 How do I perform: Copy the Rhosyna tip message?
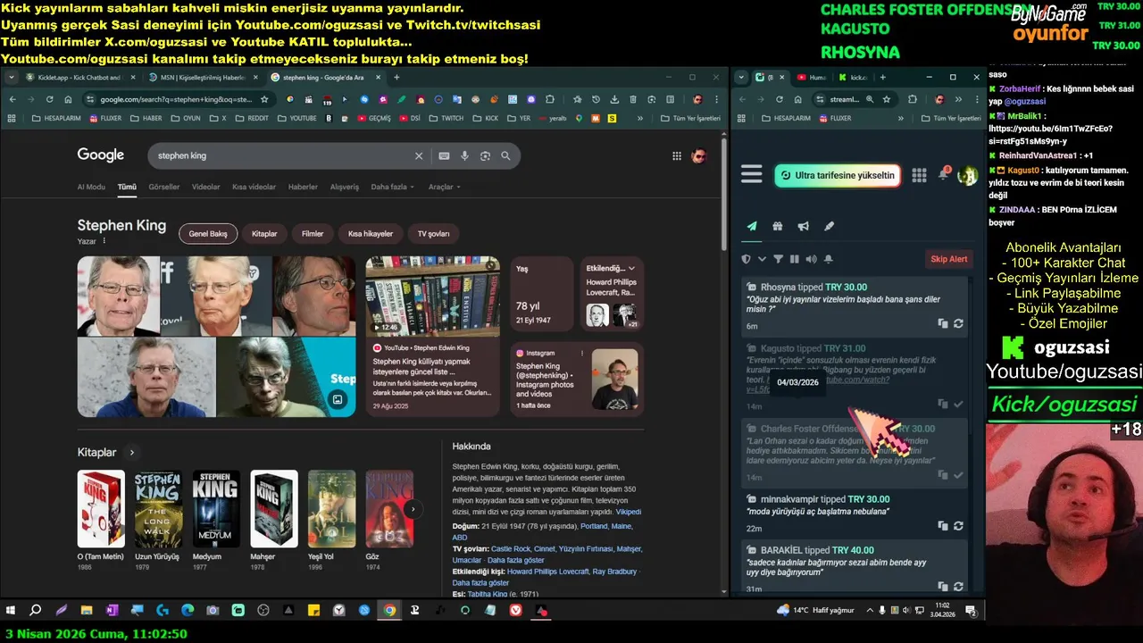pyautogui.click(x=943, y=323)
